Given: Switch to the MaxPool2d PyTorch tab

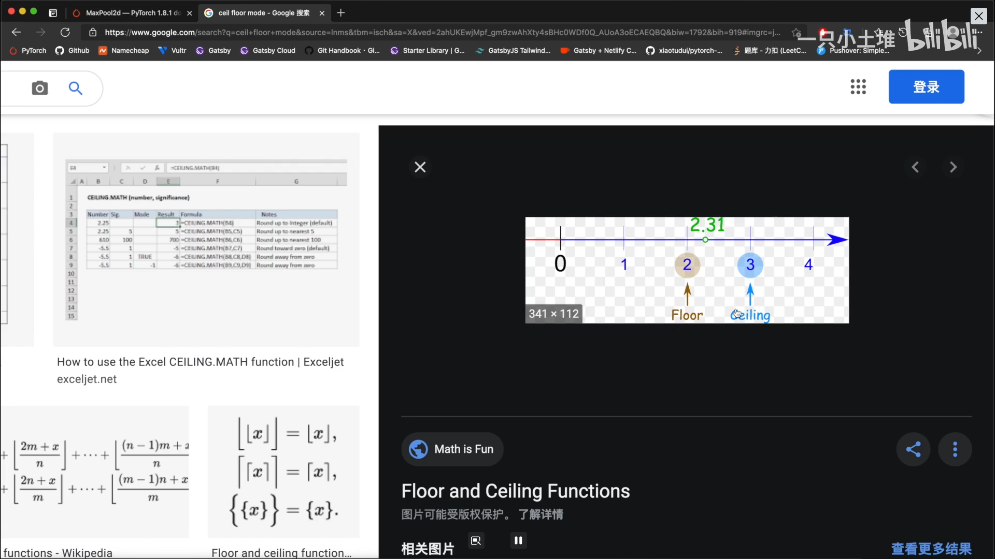Looking at the screenshot, I should coord(132,13).
